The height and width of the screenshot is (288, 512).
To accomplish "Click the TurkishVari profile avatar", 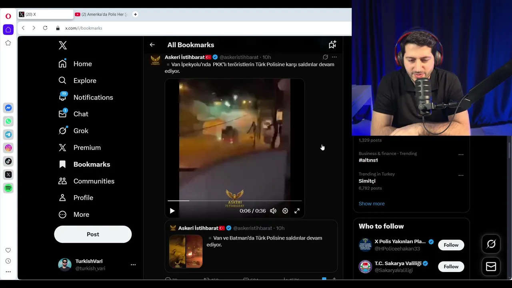I will [x=65, y=265].
